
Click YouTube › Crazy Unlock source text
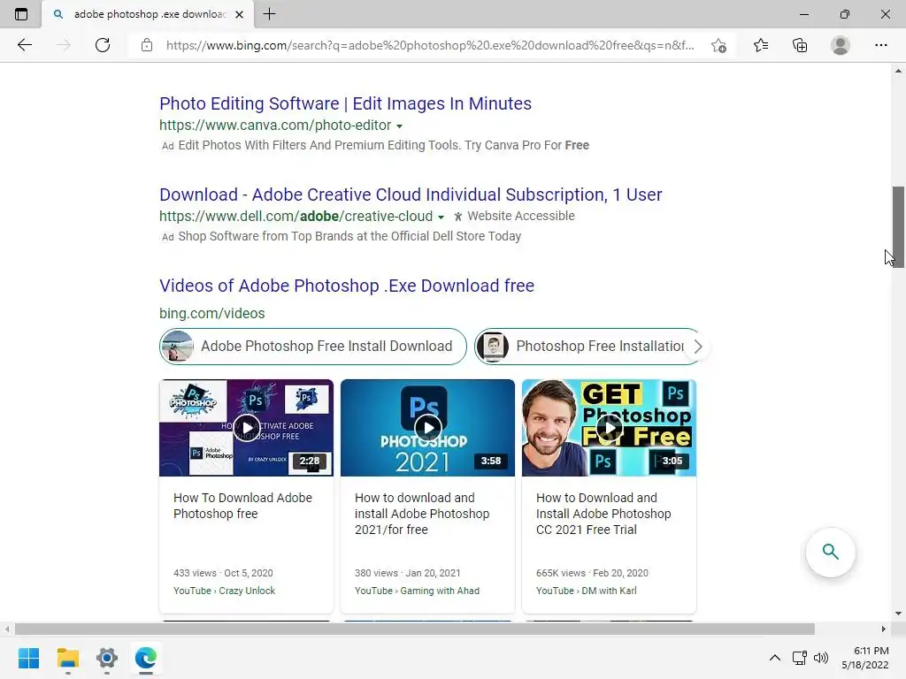[224, 591]
